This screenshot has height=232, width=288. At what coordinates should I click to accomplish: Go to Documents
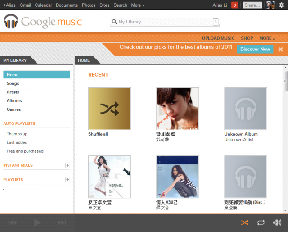coord(67,5)
